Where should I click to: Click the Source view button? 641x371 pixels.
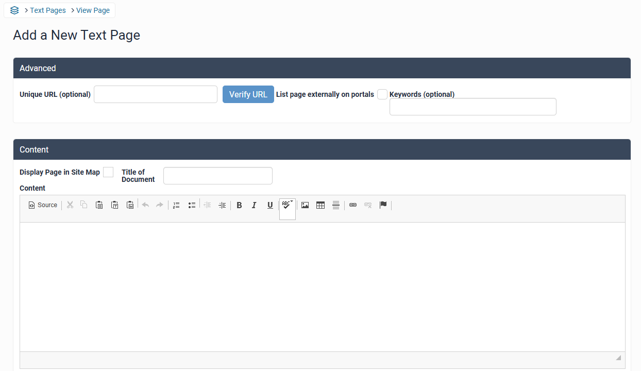click(x=43, y=205)
